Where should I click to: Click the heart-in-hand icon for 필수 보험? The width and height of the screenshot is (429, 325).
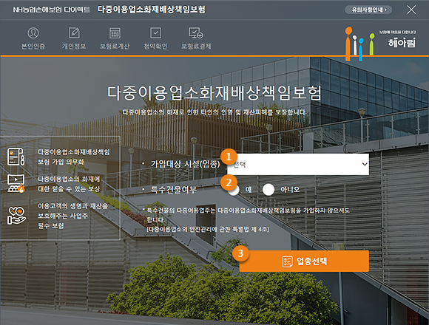point(16,216)
